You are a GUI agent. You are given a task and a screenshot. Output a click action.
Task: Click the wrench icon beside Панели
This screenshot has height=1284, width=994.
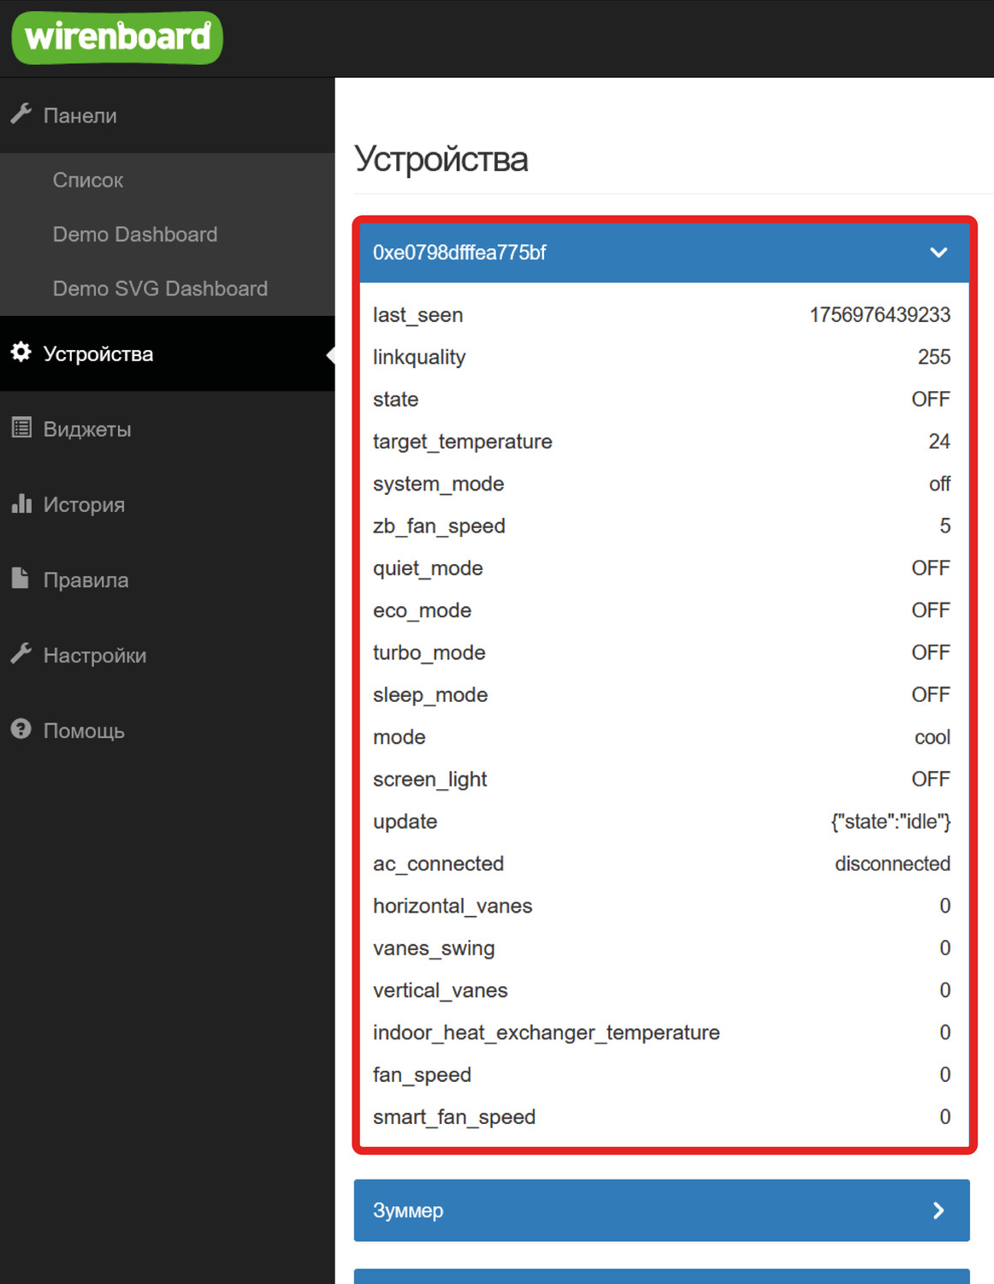coord(21,114)
